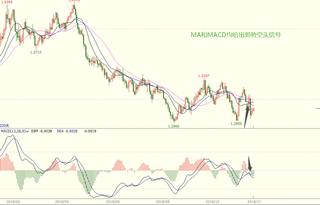Click the gray up arrow on price chart

pos(247,116)
